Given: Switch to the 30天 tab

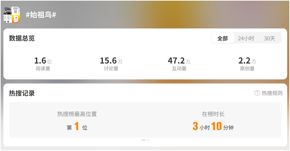Looking at the screenshot, I should pyautogui.click(x=270, y=38).
